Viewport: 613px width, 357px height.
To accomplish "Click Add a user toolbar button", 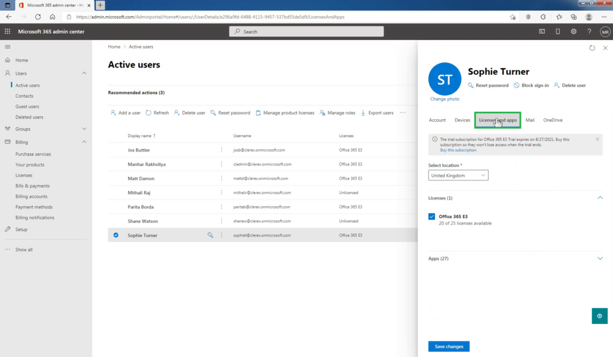I will [x=126, y=113].
